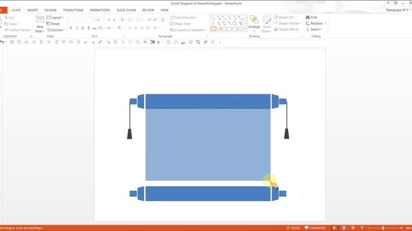The height and width of the screenshot is (231, 412).
Task: Open the INSERT ribbon tab
Action: tap(33, 10)
